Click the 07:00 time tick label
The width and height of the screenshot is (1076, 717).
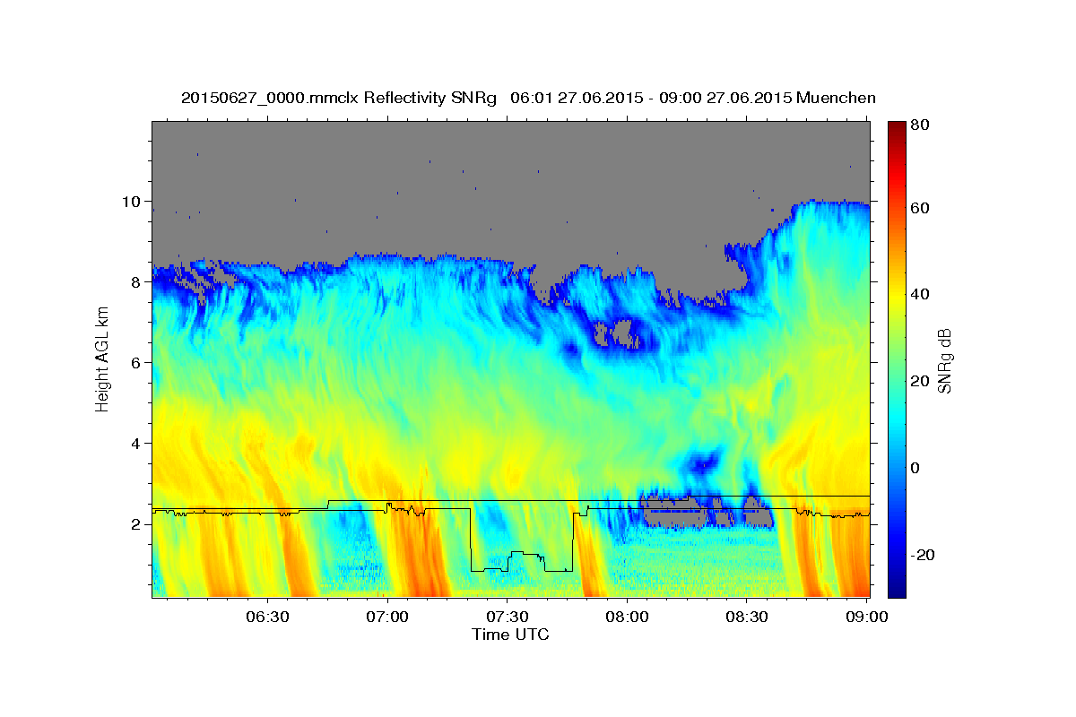tap(387, 618)
